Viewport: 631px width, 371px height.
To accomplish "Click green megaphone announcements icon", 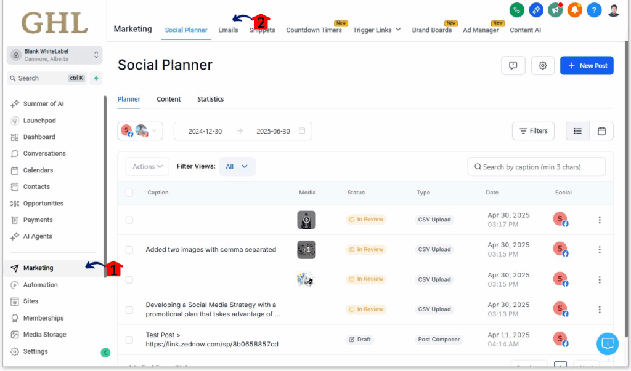I will click(555, 10).
